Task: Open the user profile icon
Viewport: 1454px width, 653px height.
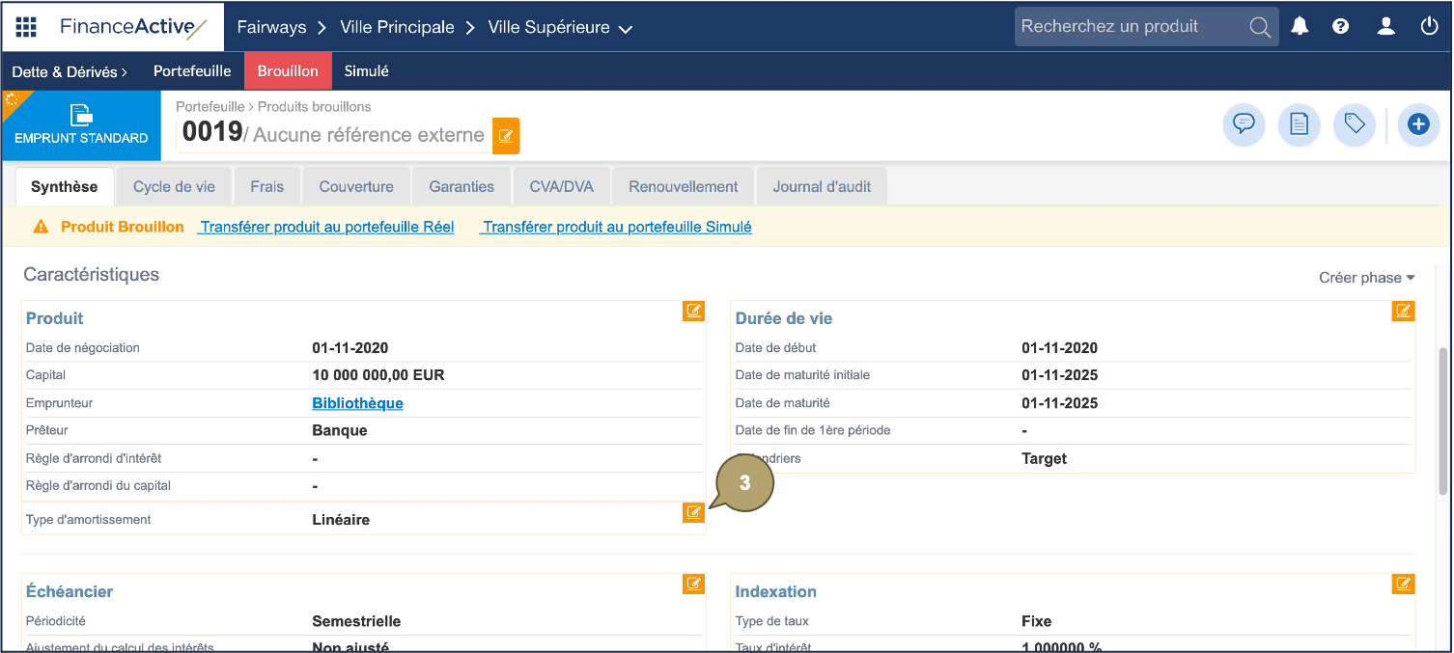Action: pos(1385,27)
